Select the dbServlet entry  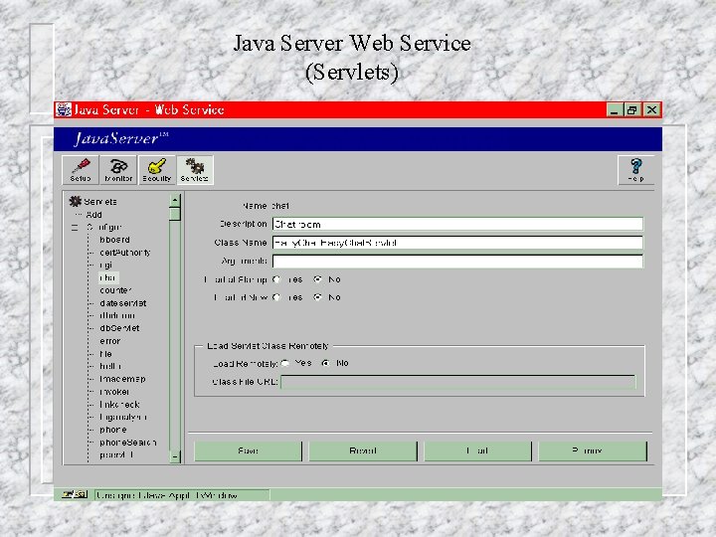click(119, 328)
